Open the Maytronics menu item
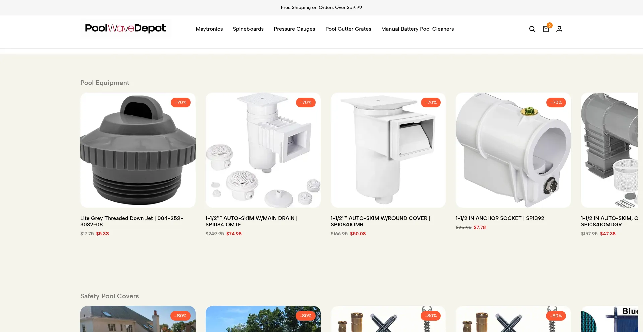The width and height of the screenshot is (643, 332). coord(209,29)
